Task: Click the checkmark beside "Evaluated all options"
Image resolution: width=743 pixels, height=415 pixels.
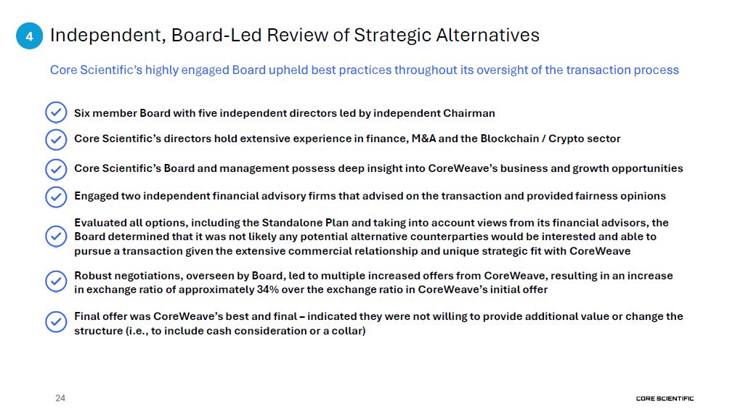Action: click(56, 237)
